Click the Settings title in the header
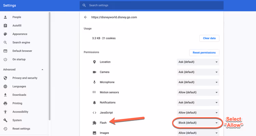 (10, 5)
